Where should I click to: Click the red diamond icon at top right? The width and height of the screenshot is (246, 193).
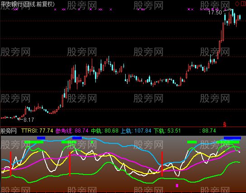pyautogui.click(x=237, y=4)
